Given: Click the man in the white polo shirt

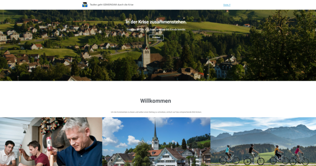Looking at the screenshot, I should 7,153.
